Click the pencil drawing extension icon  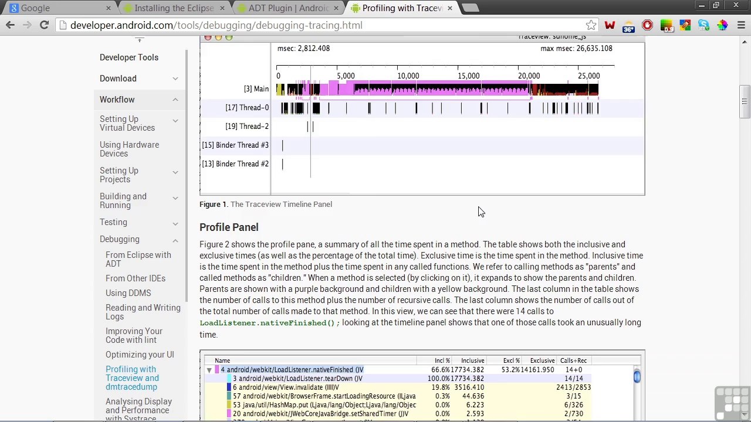[685, 25]
